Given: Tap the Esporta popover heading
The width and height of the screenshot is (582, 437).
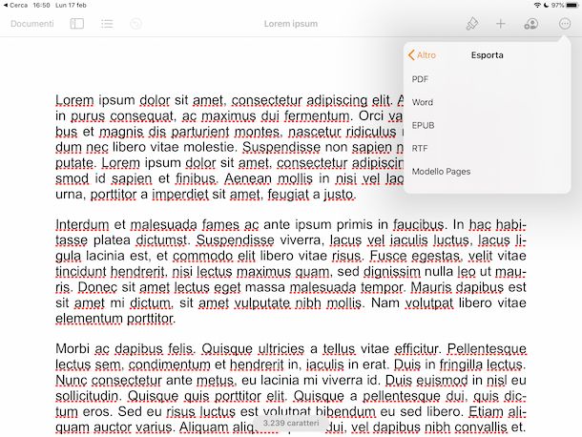Looking at the screenshot, I should coord(487,55).
